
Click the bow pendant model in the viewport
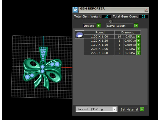coord(42,68)
